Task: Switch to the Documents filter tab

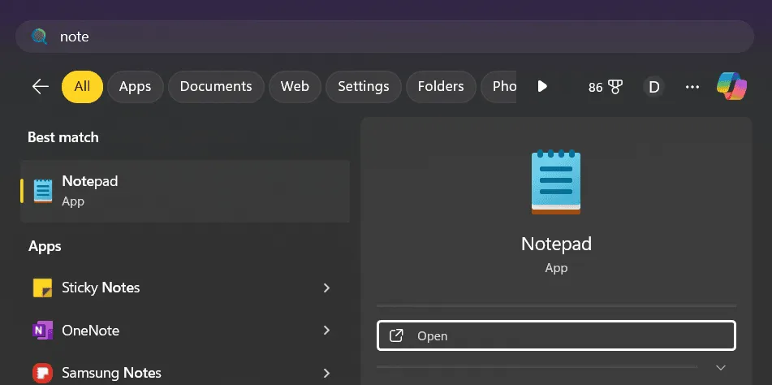Action: coord(216,87)
